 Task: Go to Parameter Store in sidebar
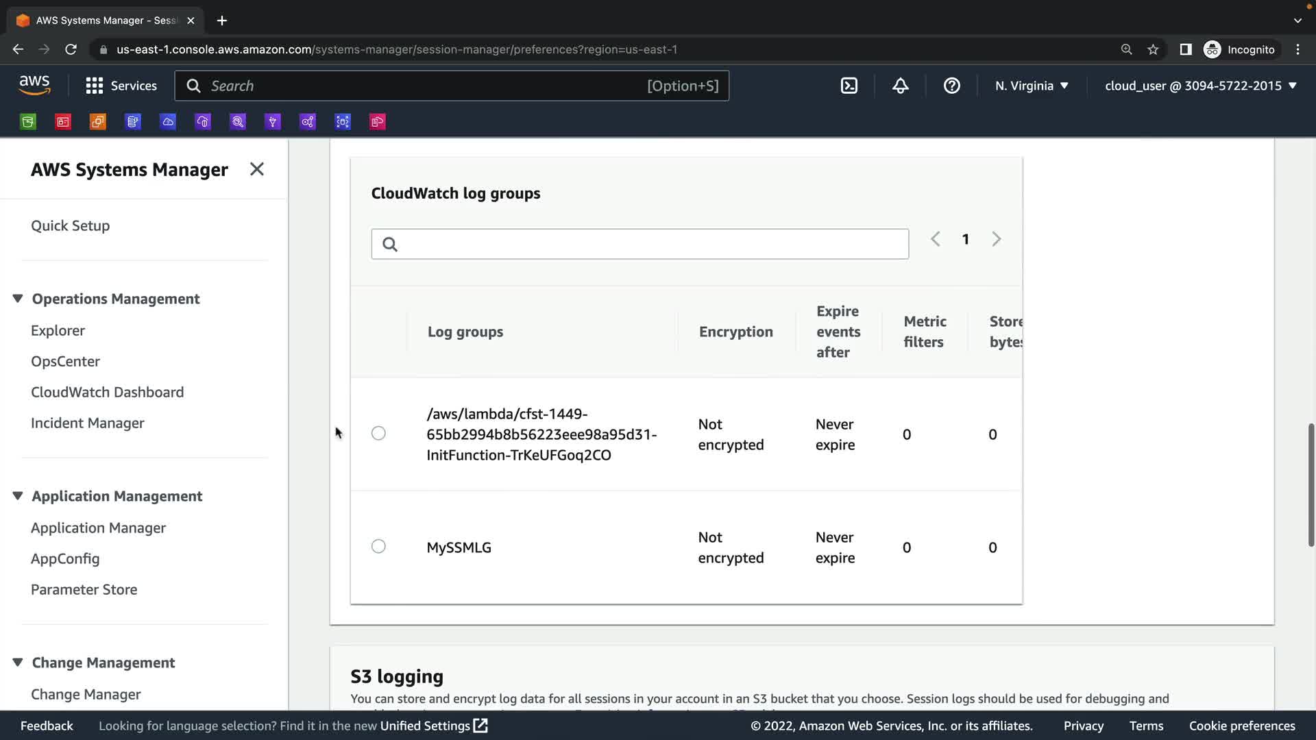(x=84, y=589)
